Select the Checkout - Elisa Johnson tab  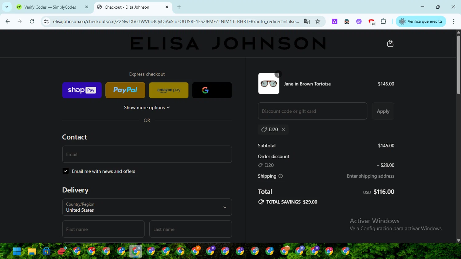click(127, 7)
